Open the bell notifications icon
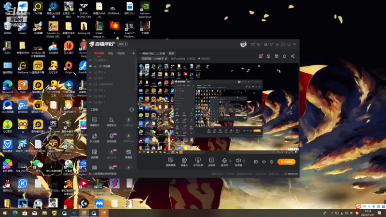 click(x=284, y=56)
